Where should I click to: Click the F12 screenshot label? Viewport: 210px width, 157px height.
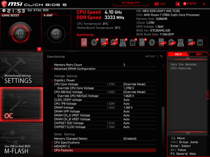pos(163,4)
